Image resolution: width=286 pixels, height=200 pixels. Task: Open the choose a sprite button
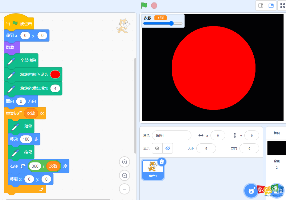(x=251, y=191)
